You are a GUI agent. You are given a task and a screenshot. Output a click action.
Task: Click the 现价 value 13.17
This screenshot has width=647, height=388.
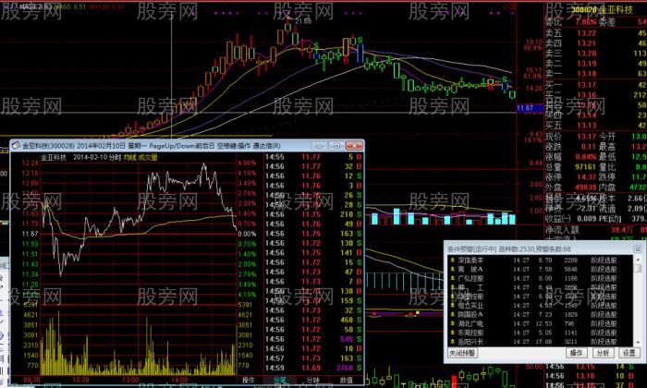[586, 137]
